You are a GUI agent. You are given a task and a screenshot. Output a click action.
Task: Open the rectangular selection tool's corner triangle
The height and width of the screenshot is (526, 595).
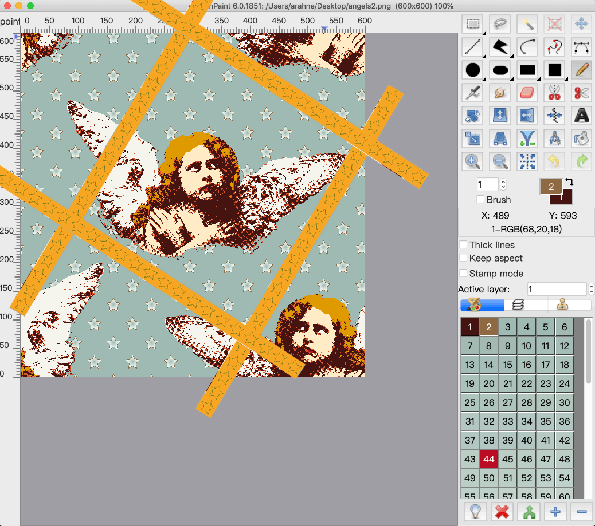[x=484, y=34]
